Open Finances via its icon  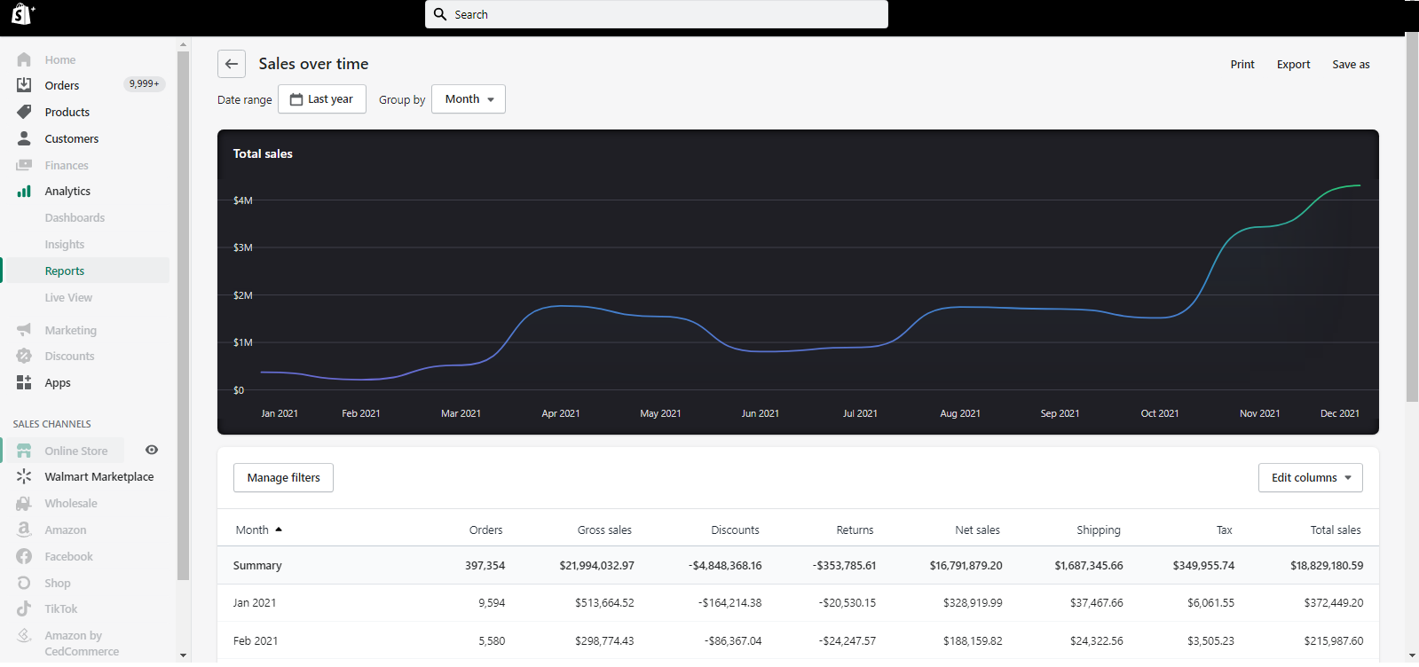pyautogui.click(x=24, y=165)
